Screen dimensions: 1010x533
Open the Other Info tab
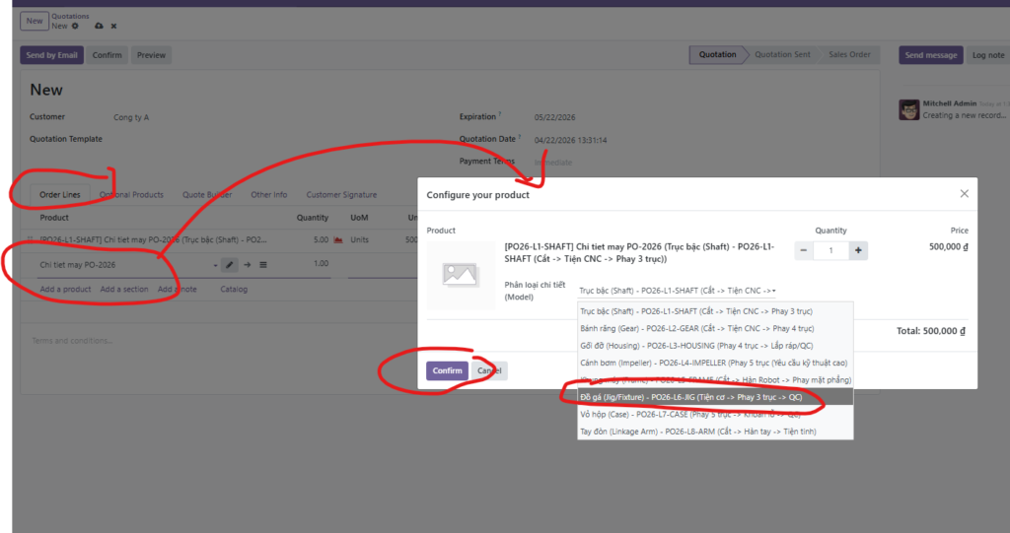[268, 195]
